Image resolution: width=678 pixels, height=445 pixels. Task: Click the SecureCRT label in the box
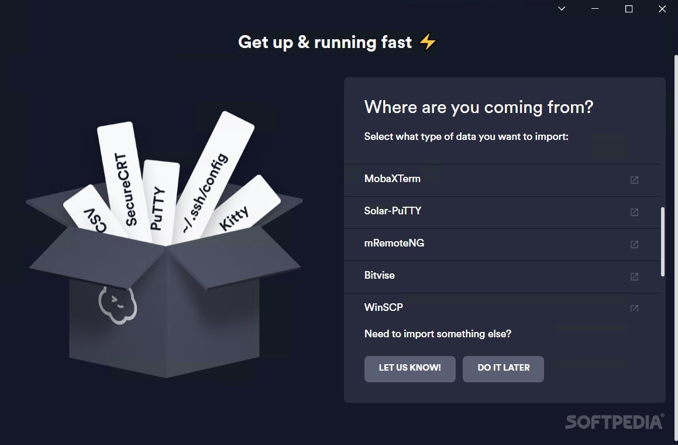125,189
